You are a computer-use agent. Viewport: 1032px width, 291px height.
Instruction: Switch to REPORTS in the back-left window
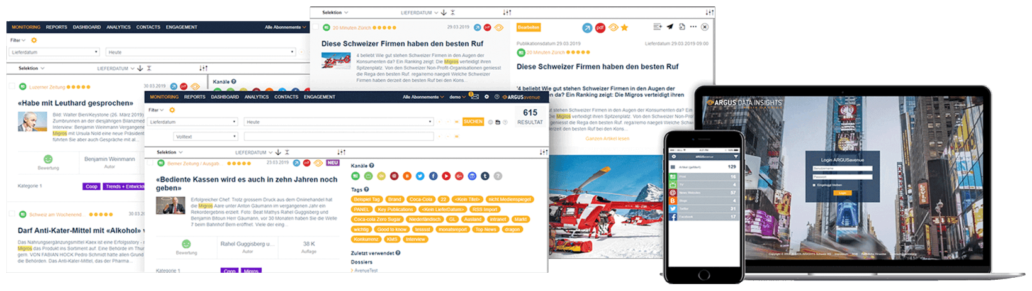[x=56, y=27]
